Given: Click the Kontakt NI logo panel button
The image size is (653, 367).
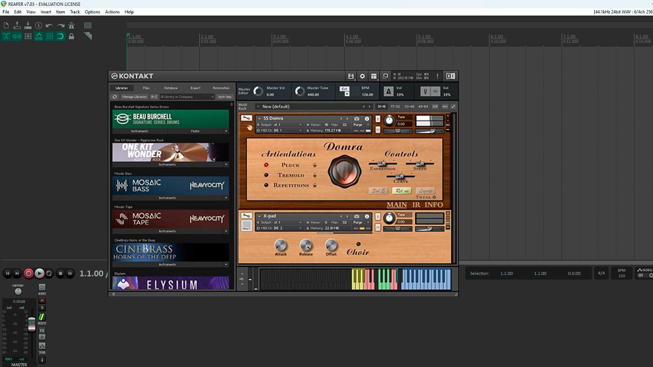Looking at the screenshot, I should [450, 76].
